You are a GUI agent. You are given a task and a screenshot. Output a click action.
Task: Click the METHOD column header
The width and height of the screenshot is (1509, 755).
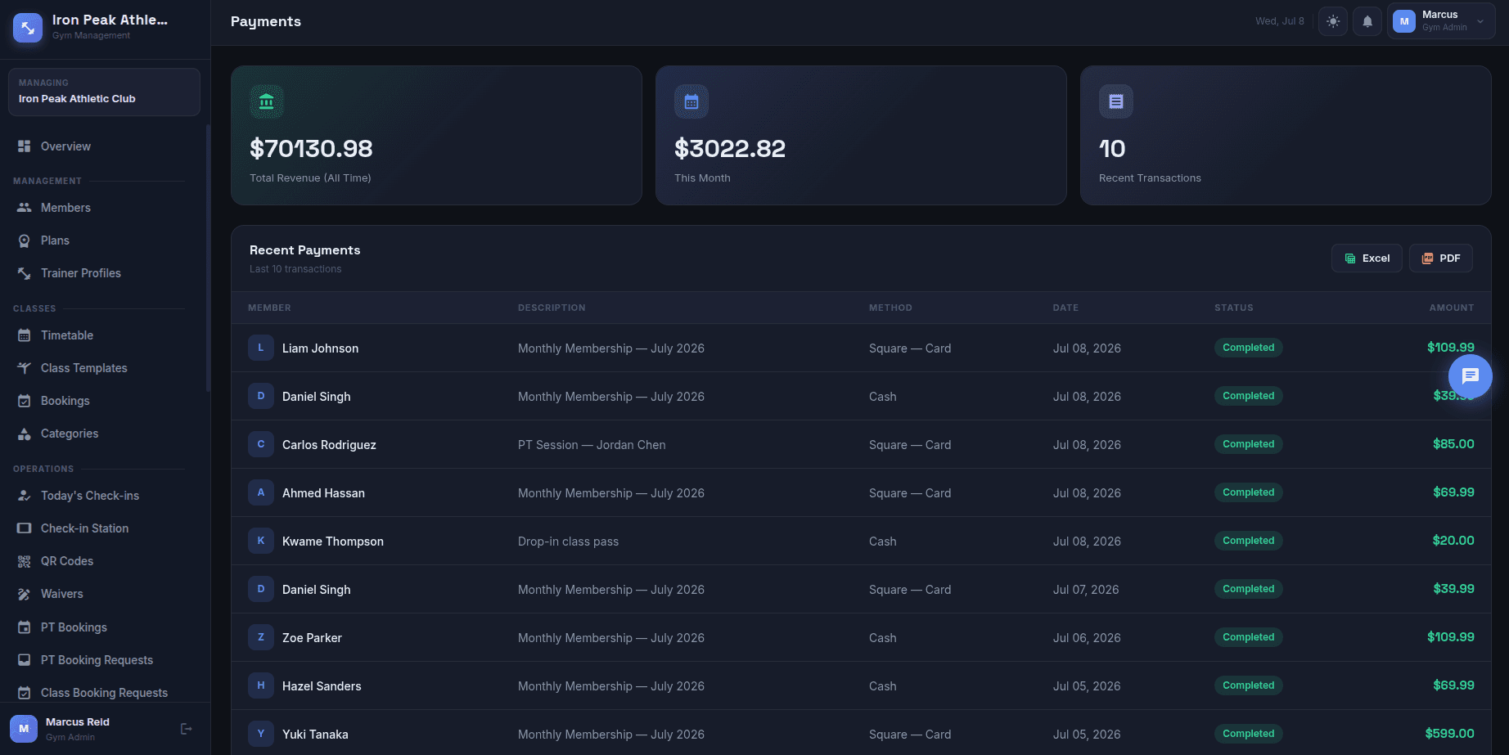coord(890,308)
